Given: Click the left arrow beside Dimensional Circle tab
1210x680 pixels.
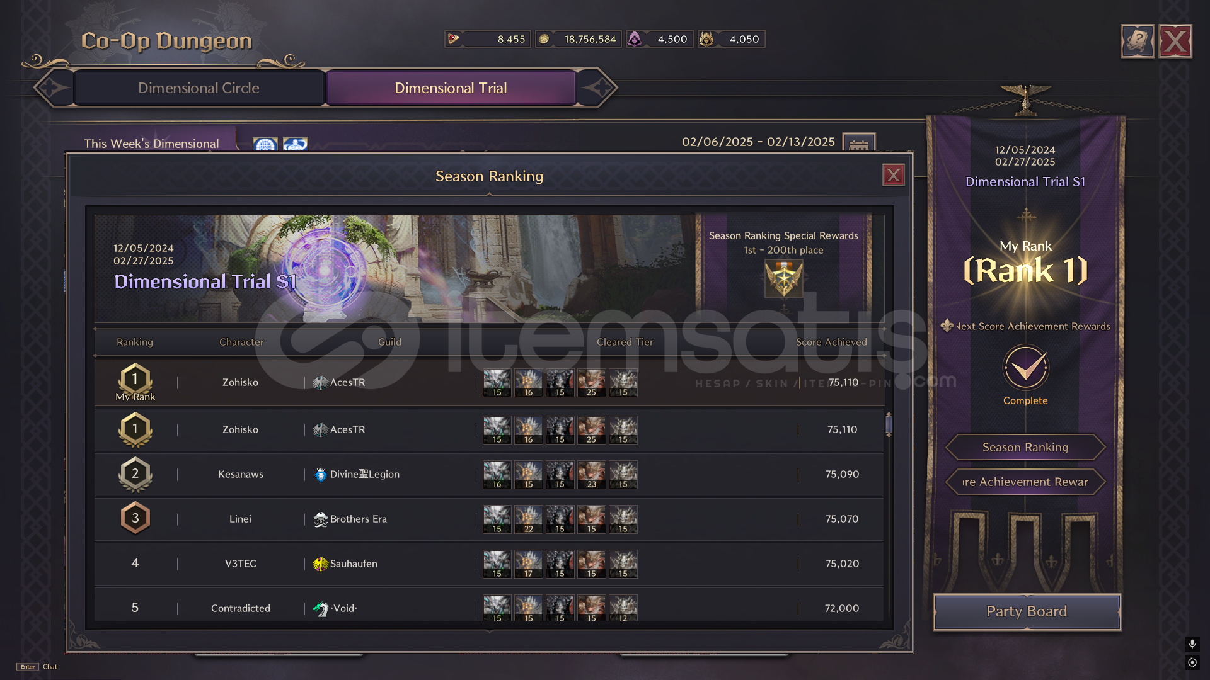Looking at the screenshot, I should pos(54,88).
